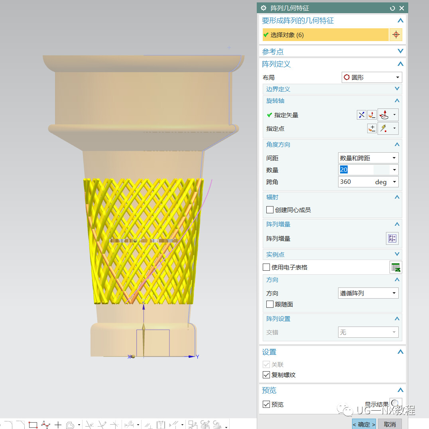
Task: Click the inferred point lightning icon
Action: 384,128
